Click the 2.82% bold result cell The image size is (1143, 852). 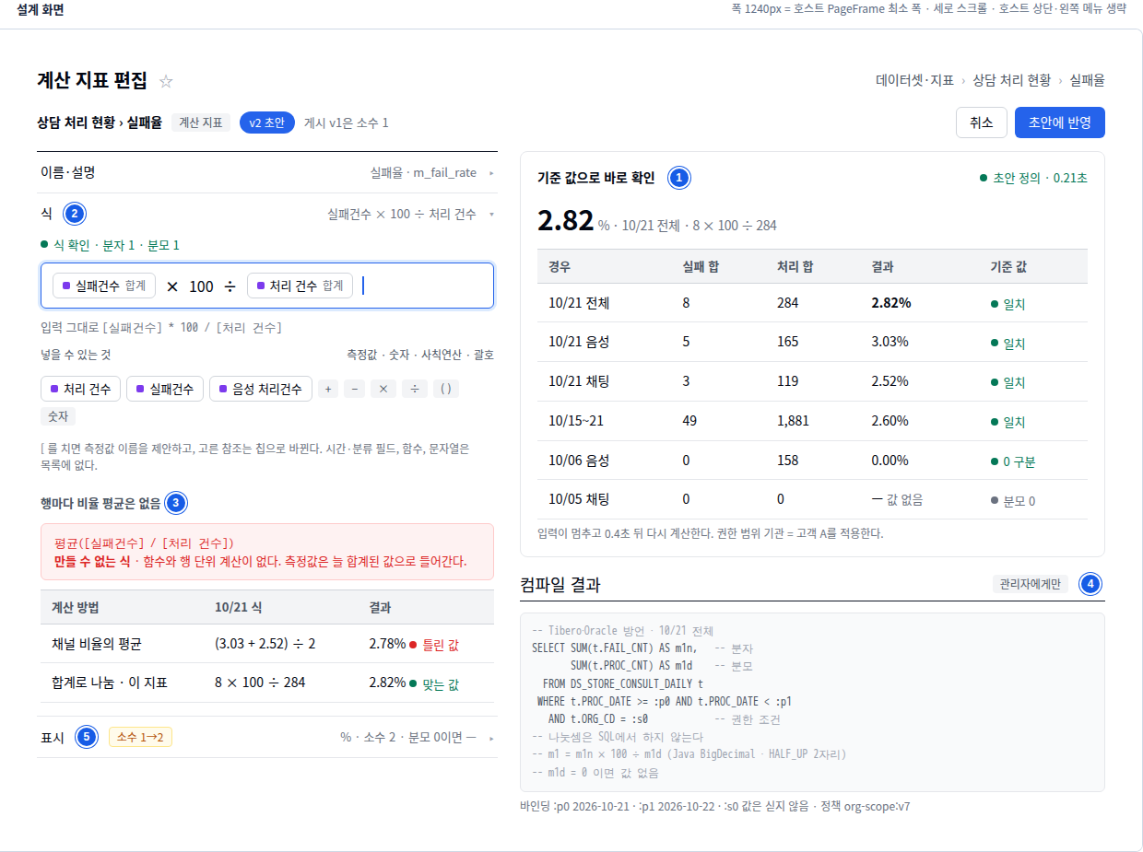[891, 303]
